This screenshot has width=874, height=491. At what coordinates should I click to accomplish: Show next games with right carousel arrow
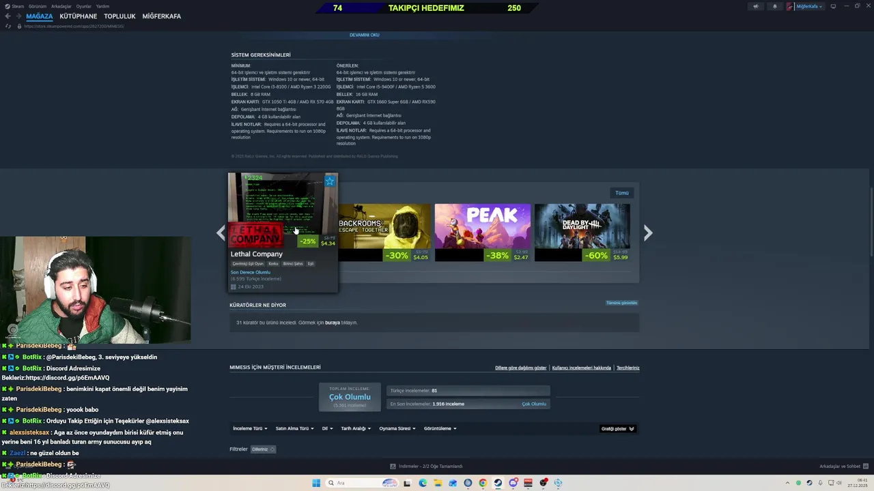648,233
